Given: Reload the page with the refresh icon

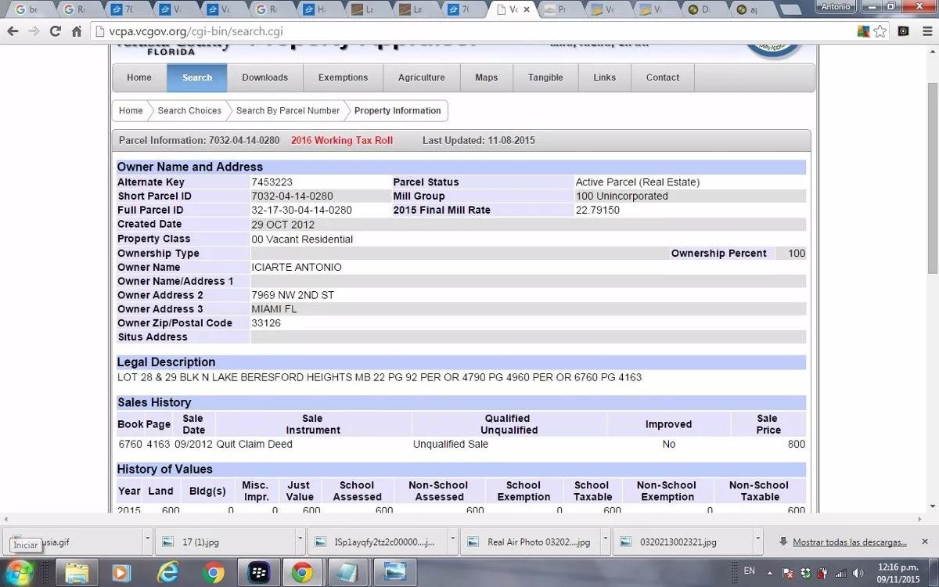Looking at the screenshot, I should point(55,31).
